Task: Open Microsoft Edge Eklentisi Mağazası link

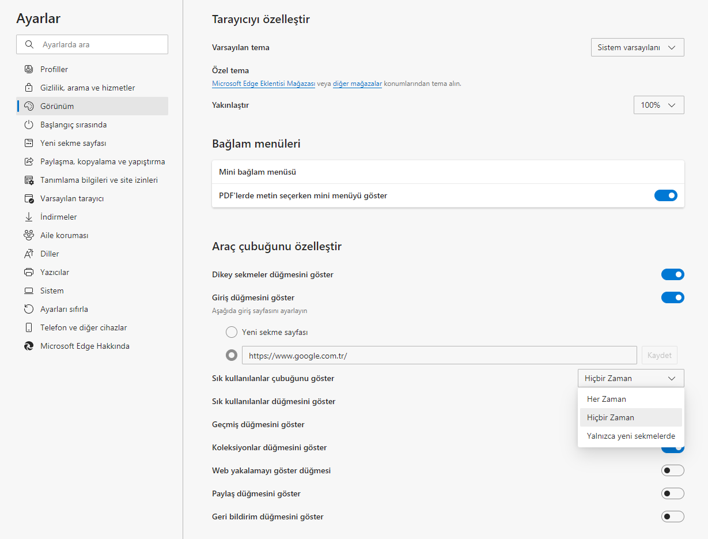Action: [x=263, y=84]
